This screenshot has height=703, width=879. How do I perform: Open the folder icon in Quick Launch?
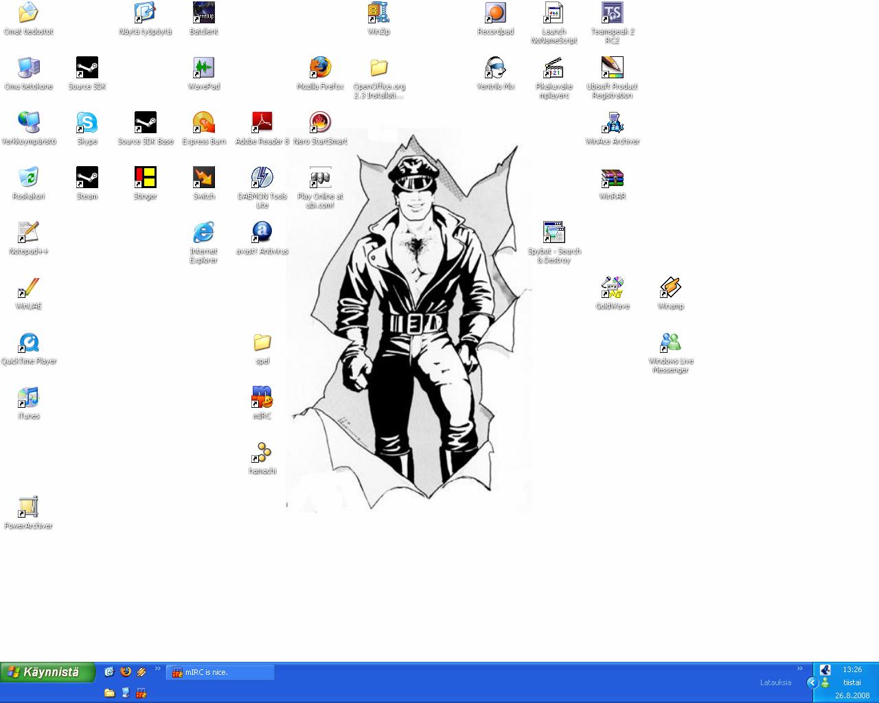tap(109, 693)
